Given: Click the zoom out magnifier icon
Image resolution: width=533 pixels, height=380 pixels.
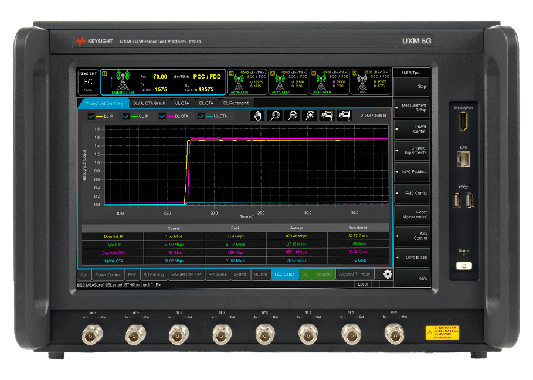Looking at the screenshot, I should [x=291, y=116].
